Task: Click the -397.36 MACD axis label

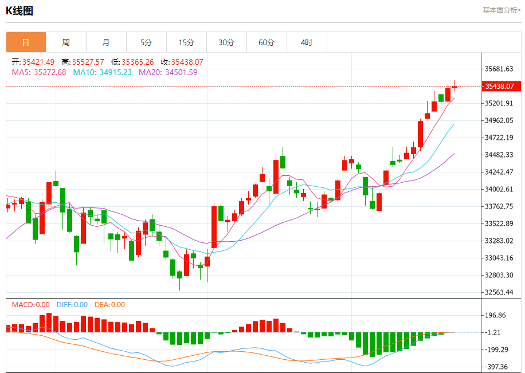Action: 496,367
